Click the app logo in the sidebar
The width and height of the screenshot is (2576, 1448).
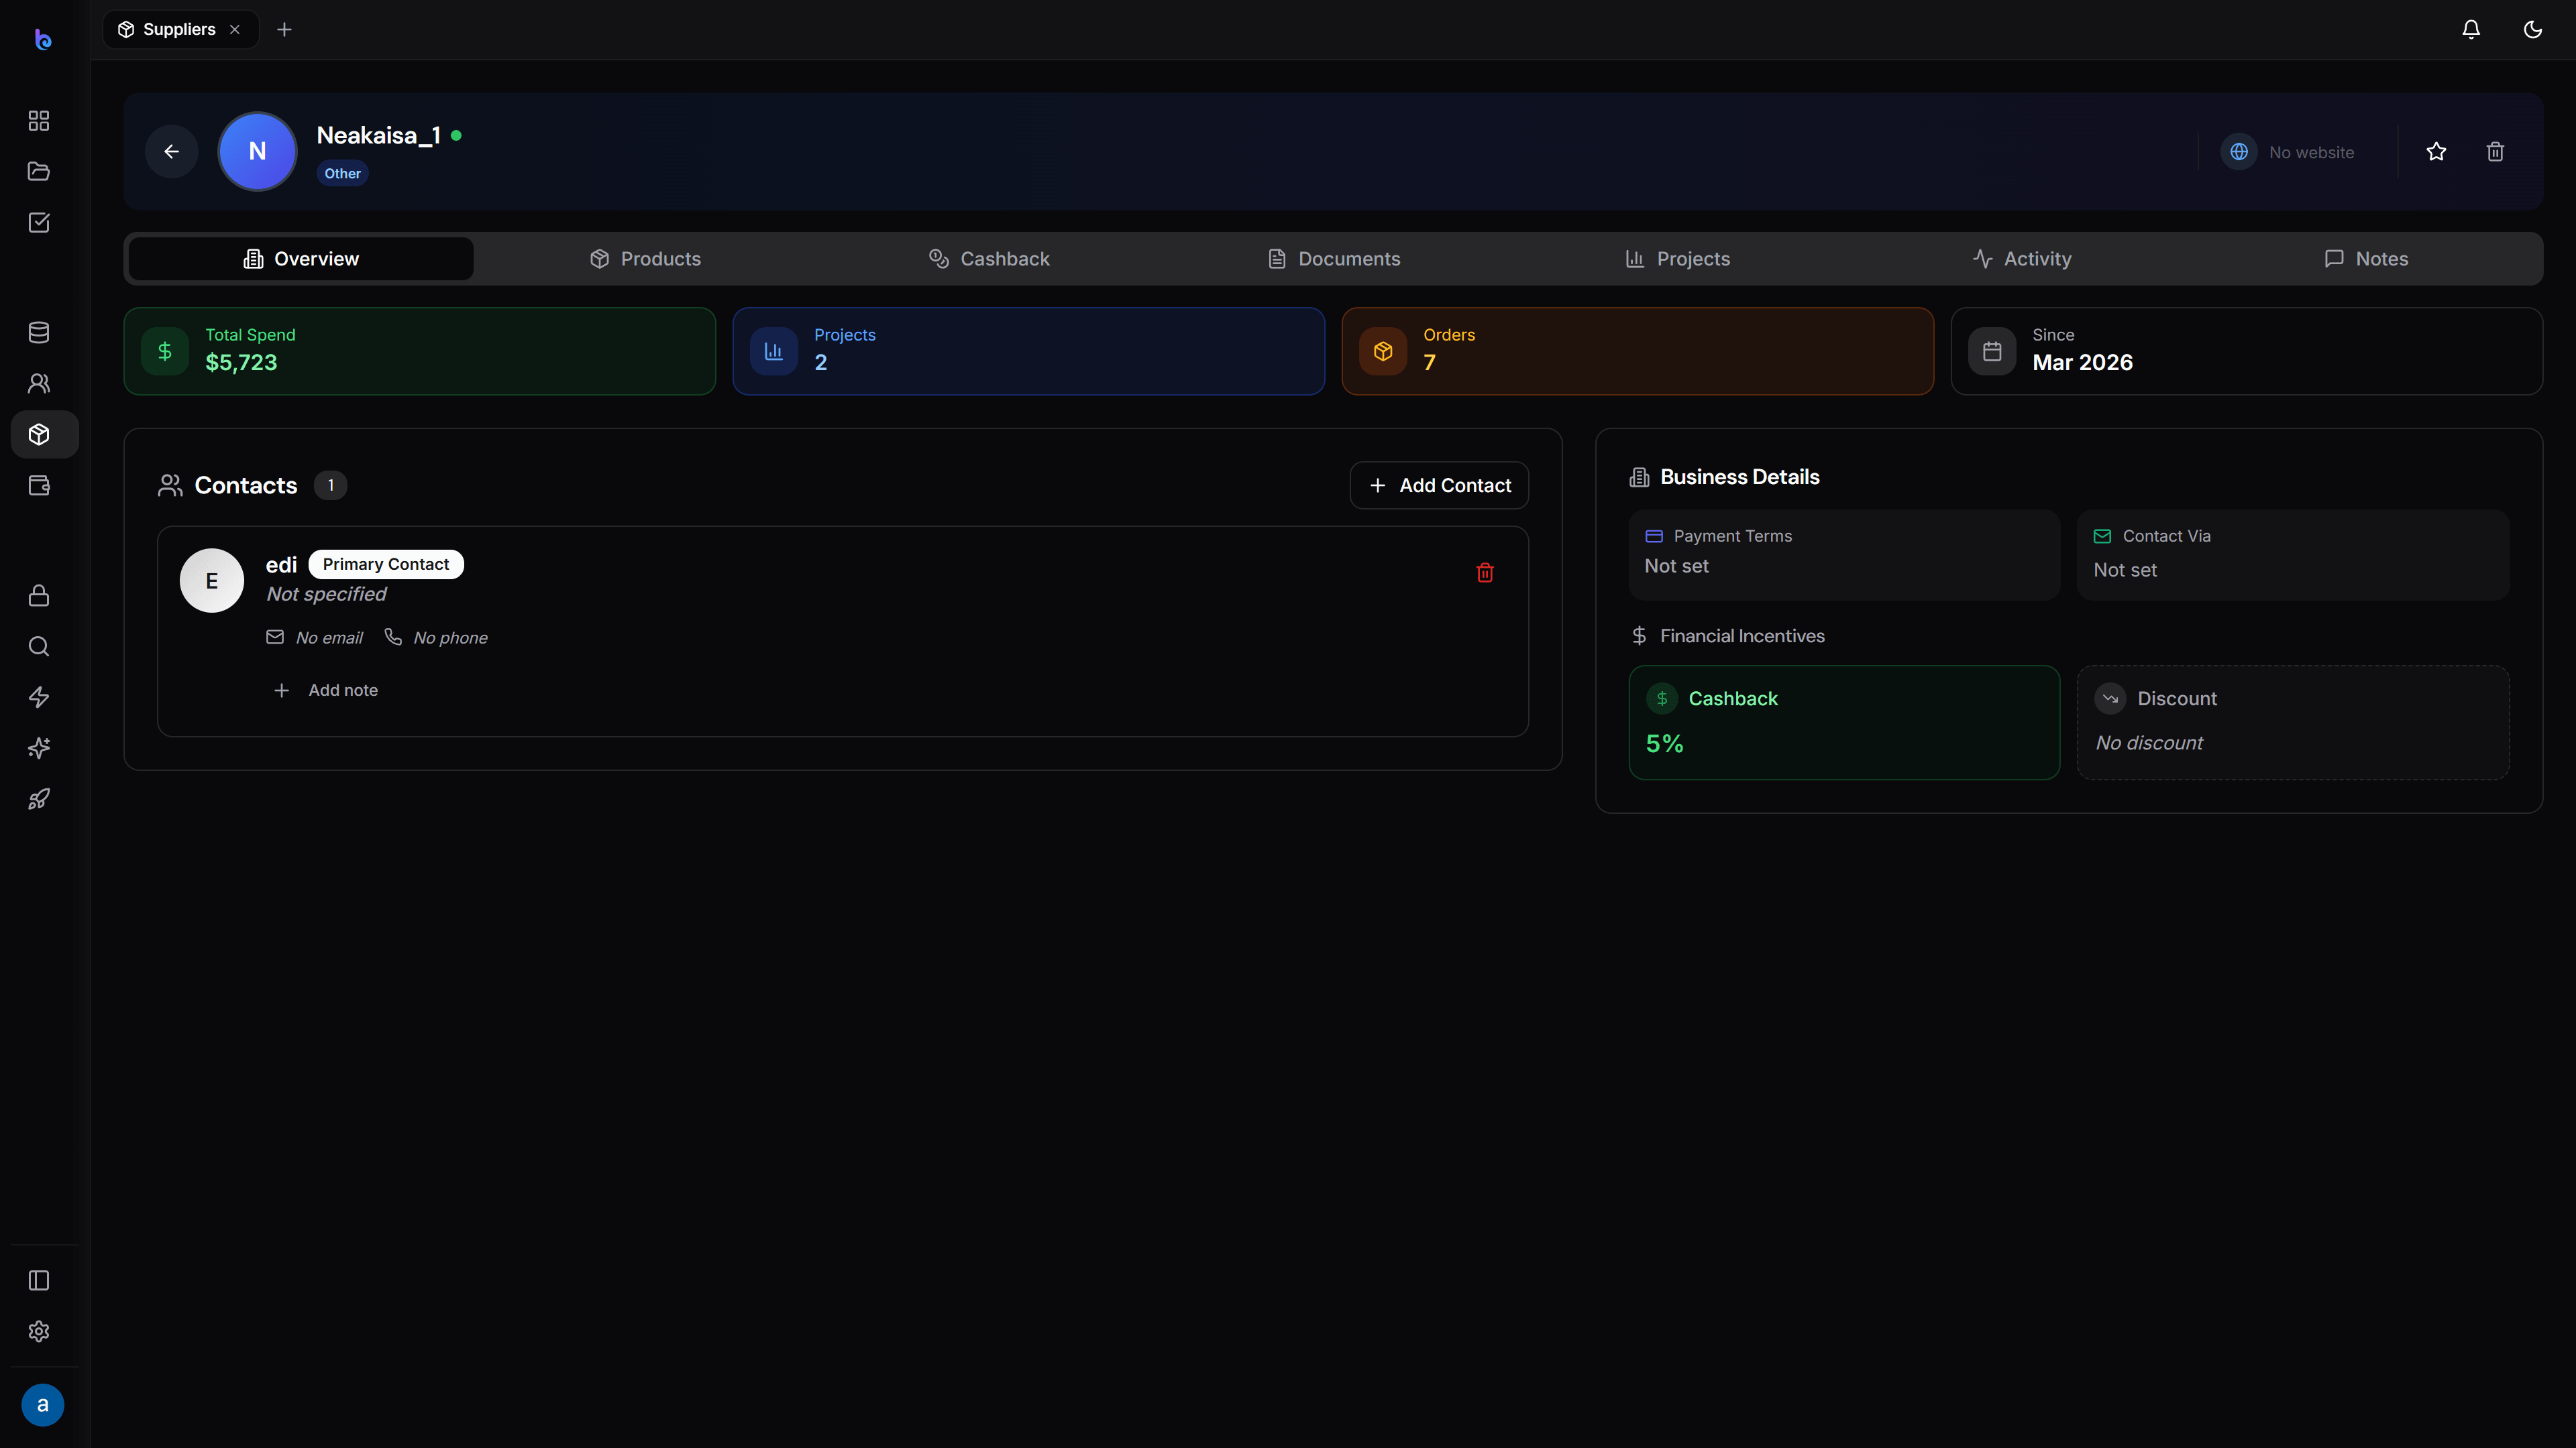click(43, 39)
